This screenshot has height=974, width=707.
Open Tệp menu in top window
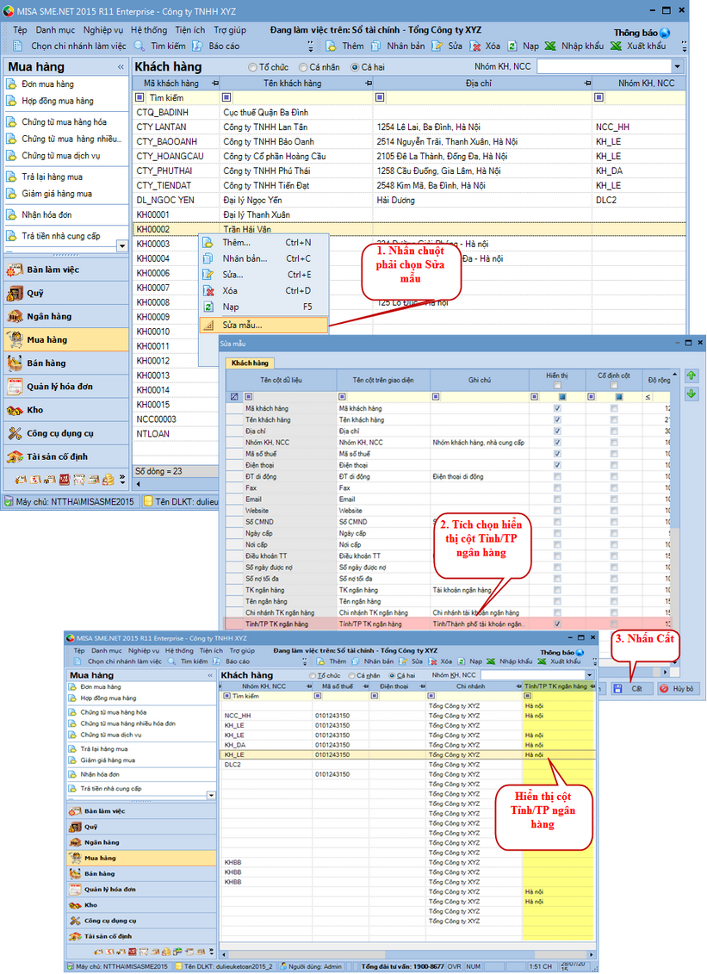pos(20,30)
